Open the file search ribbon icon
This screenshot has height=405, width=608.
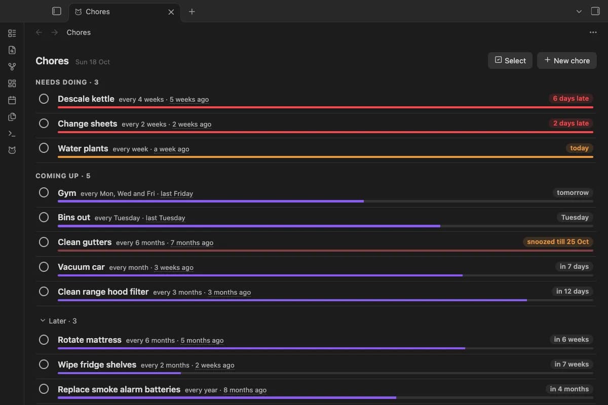pos(12,50)
